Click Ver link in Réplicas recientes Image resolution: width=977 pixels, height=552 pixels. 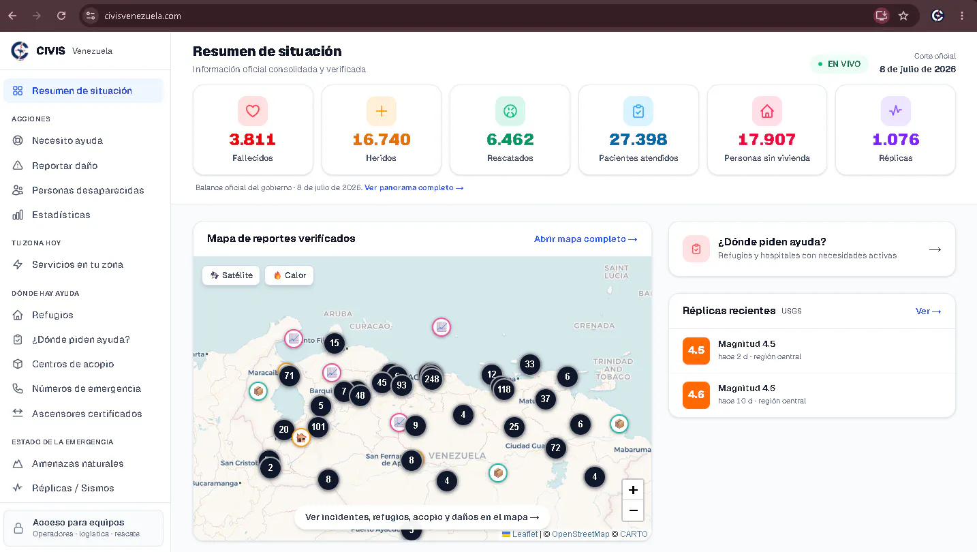[x=929, y=311]
